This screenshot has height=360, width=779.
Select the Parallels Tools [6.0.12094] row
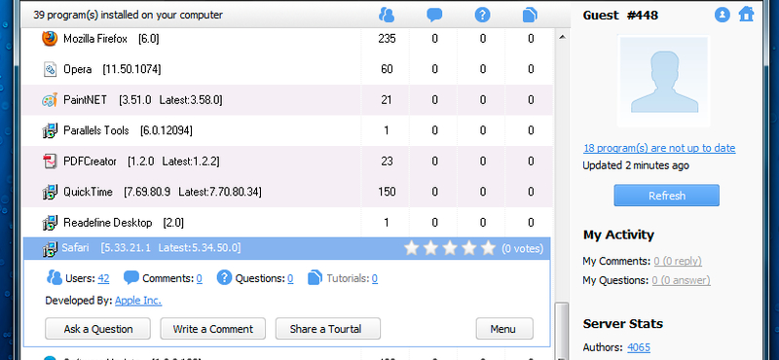[287, 130]
